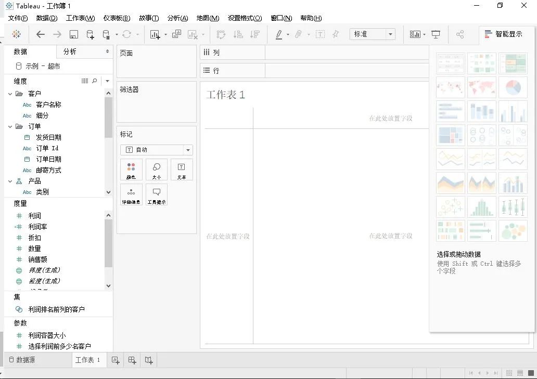The width and height of the screenshot is (537, 379).
Task: Open presentation mode icon
Action: 436,34
